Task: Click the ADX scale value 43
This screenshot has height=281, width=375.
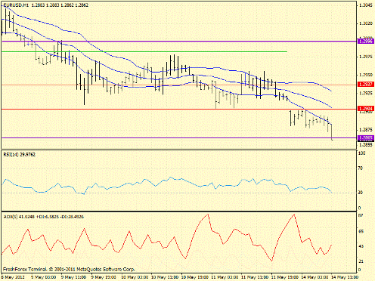Action: click(361, 246)
